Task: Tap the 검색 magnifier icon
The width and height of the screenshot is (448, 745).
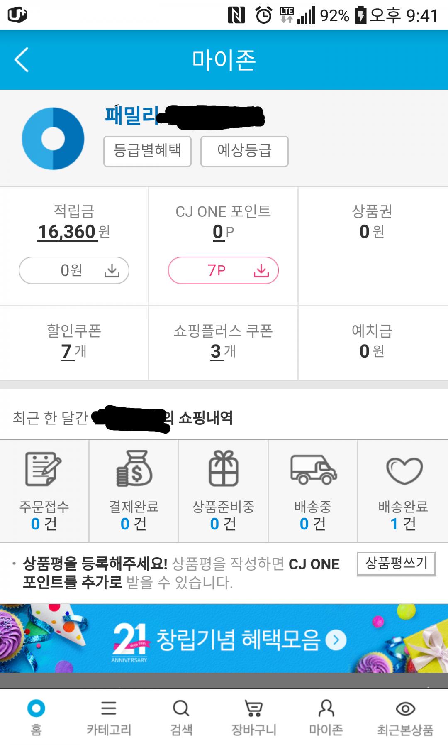Action: tap(181, 708)
